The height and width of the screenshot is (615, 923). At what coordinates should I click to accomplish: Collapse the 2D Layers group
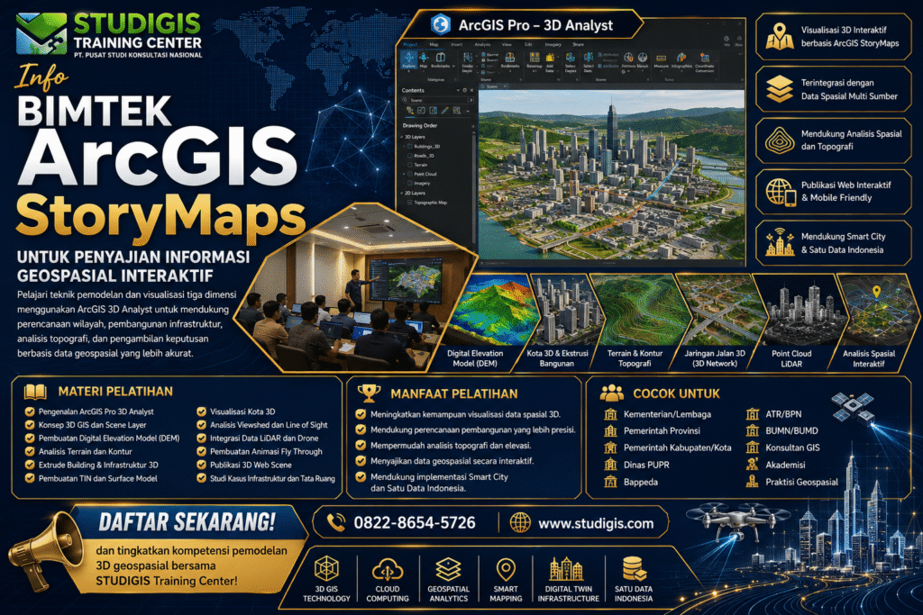[402, 193]
